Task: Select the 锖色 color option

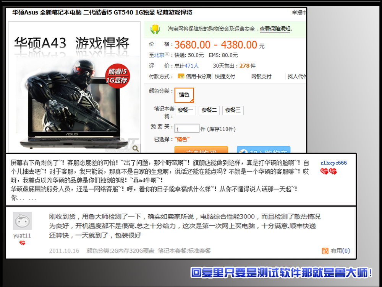Action: [x=184, y=95]
